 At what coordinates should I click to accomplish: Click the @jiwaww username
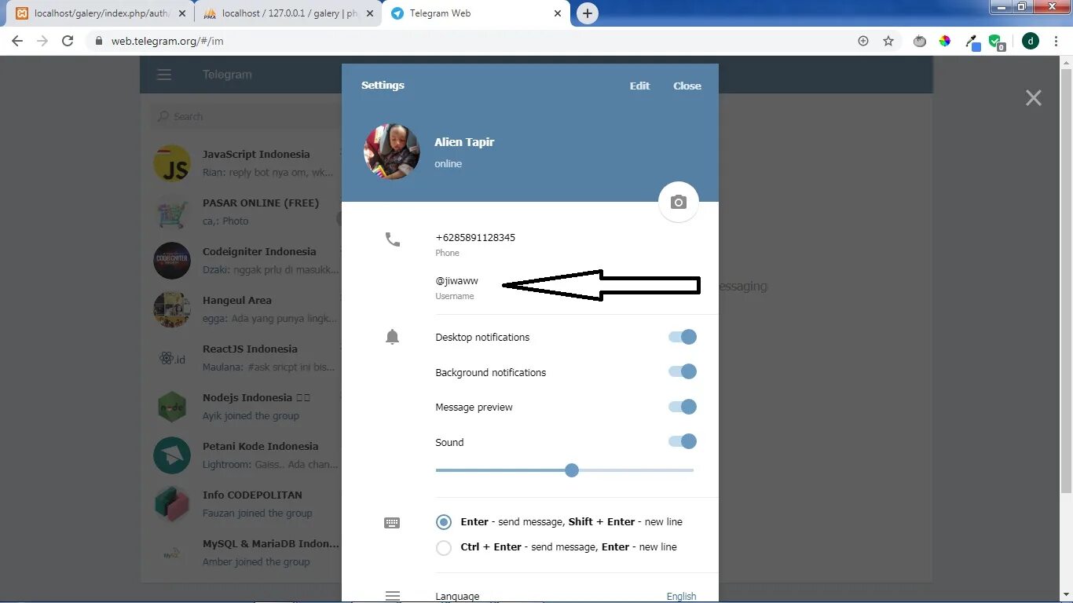(x=456, y=280)
